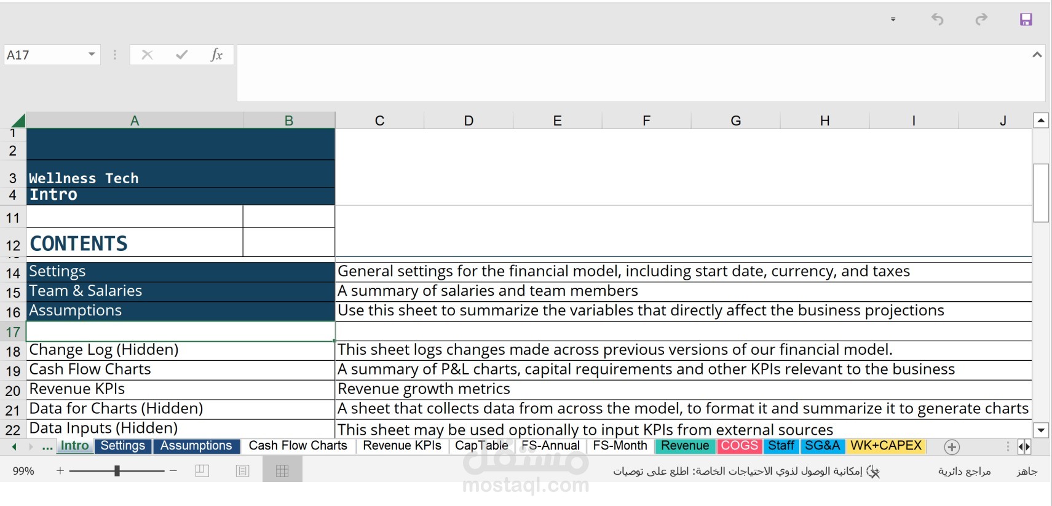Click the formula Cancel X icon
This screenshot has width=1052, height=506.
click(x=147, y=55)
